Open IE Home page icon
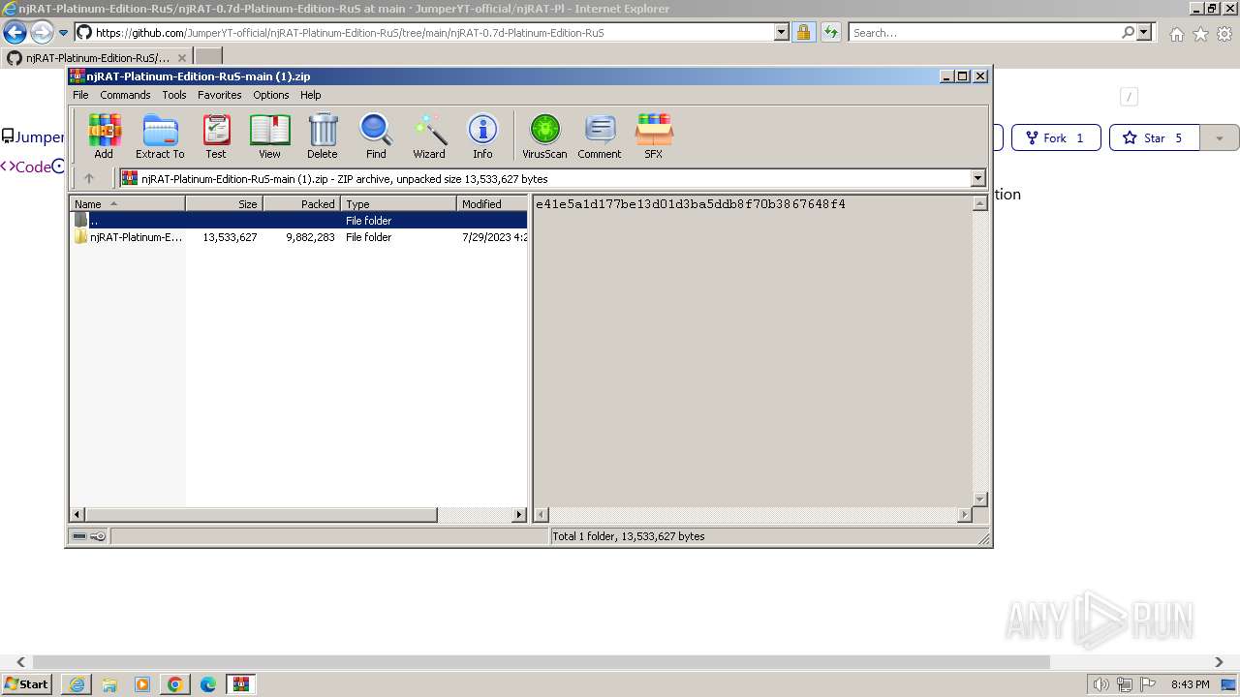This screenshot has width=1240, height=697. pos(1176,34)
